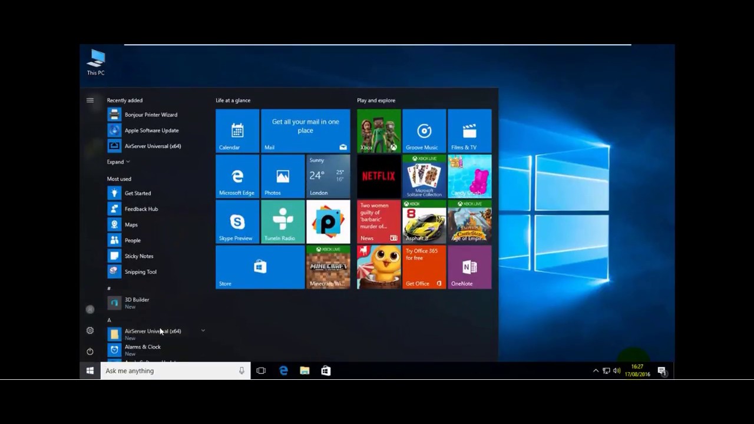Select the This PC desktop icon
The height and width of the screenshot is (424, 754).
(x=95, y=62)
